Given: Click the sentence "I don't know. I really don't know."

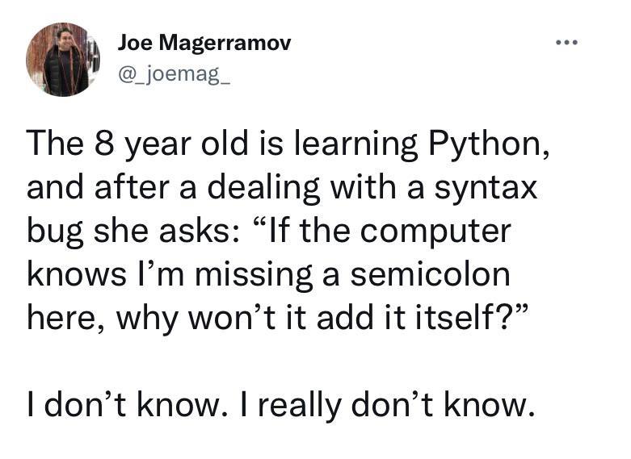Looking at the screenshot, I should (280, 403).
